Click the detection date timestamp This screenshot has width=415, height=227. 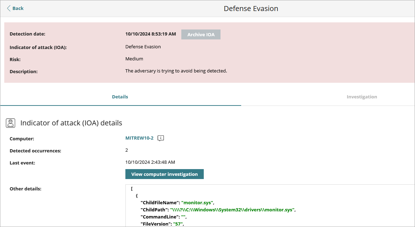(150, 34)
